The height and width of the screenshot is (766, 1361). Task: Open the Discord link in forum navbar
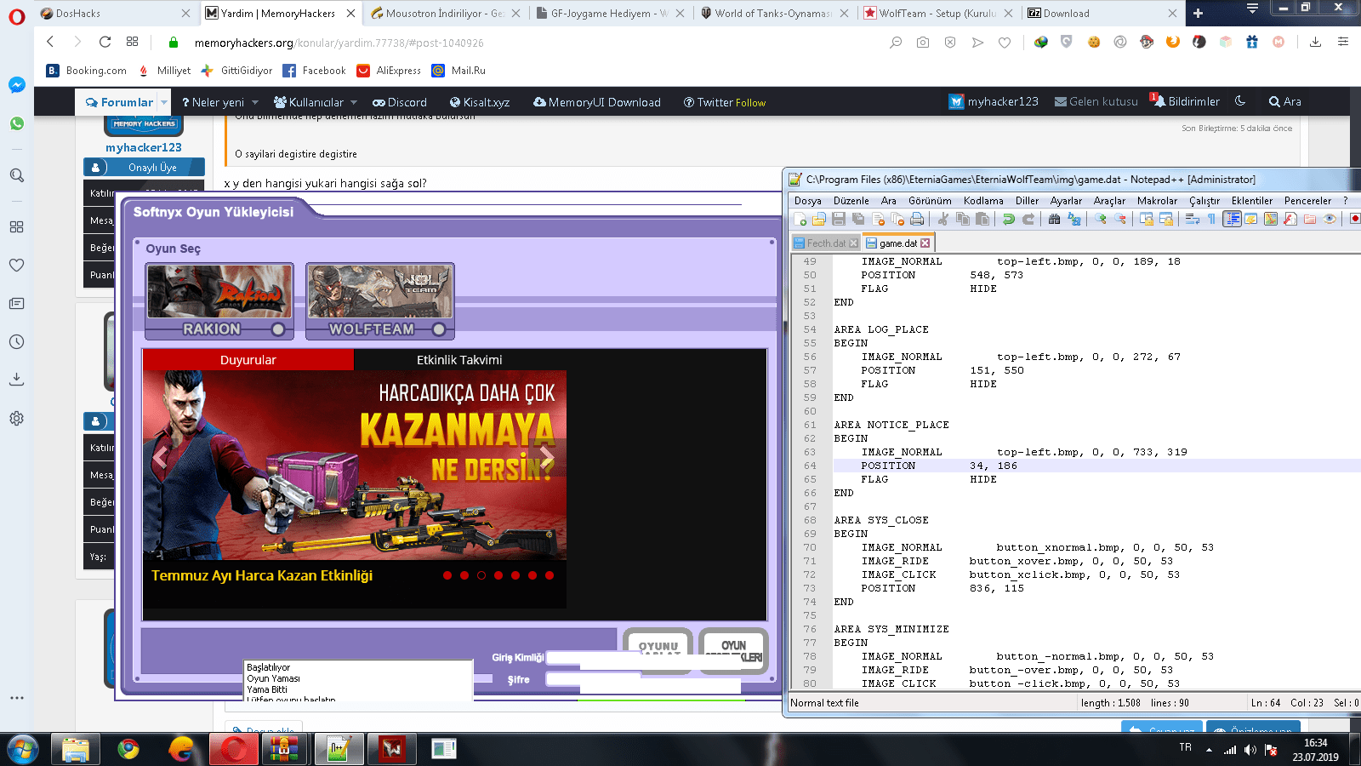(x=400, y=102)
